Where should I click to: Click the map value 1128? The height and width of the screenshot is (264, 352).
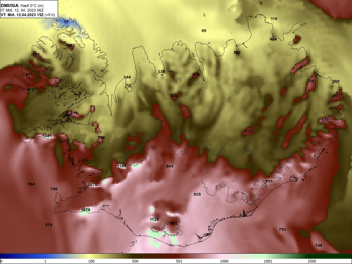(x=154, y=219)
